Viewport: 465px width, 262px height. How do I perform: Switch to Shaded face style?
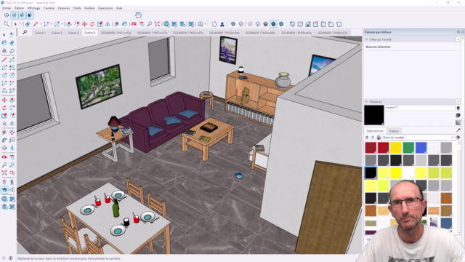tap(265, 24)
